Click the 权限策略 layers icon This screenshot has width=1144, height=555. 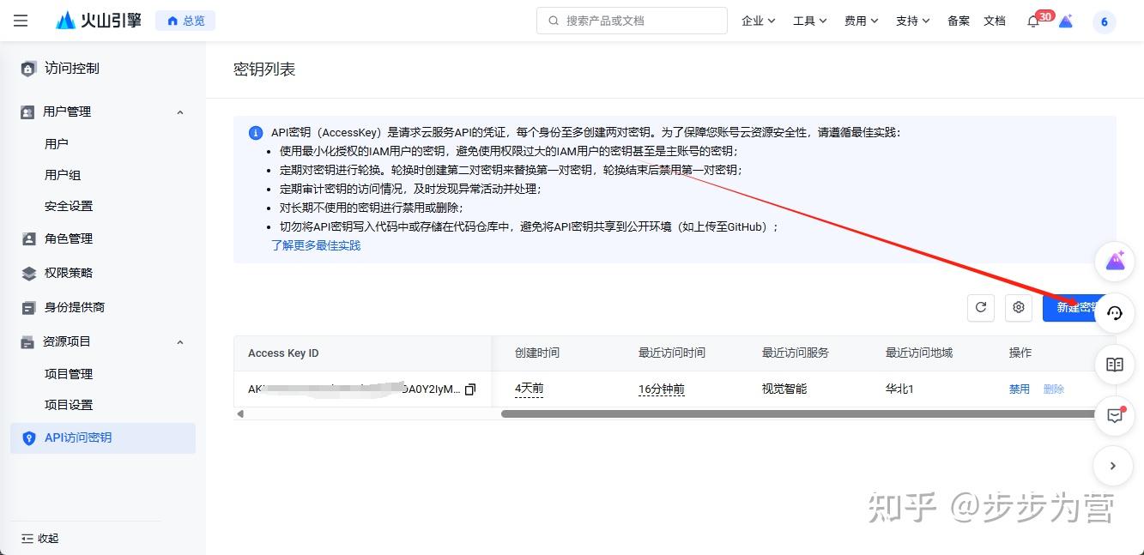pos(28,274)
